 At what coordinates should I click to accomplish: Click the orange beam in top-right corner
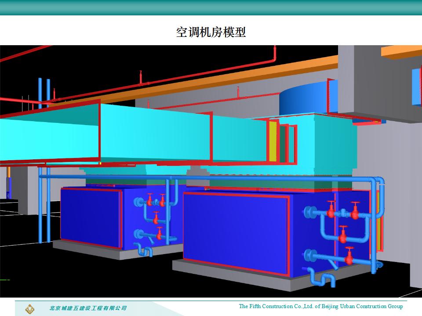[401, 50]
